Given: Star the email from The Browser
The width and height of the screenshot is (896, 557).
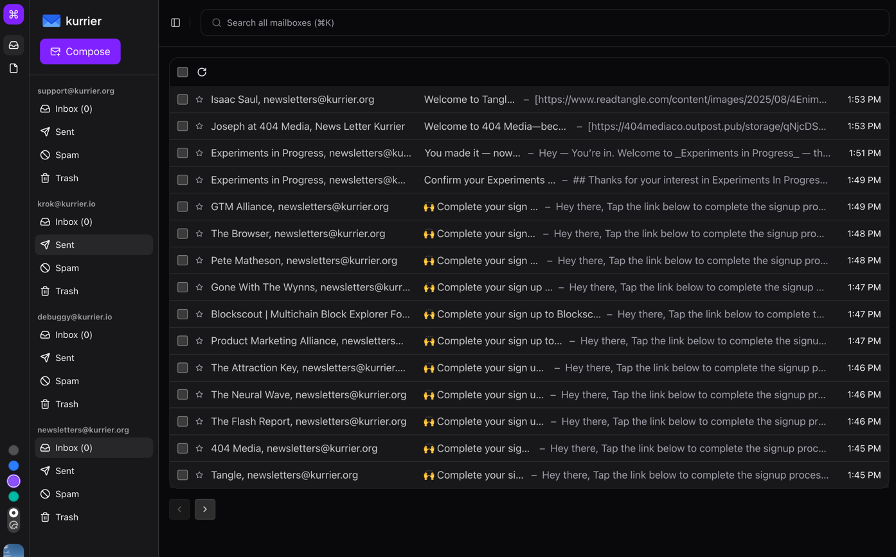Looking at the screenshot, I should [199, 233].
